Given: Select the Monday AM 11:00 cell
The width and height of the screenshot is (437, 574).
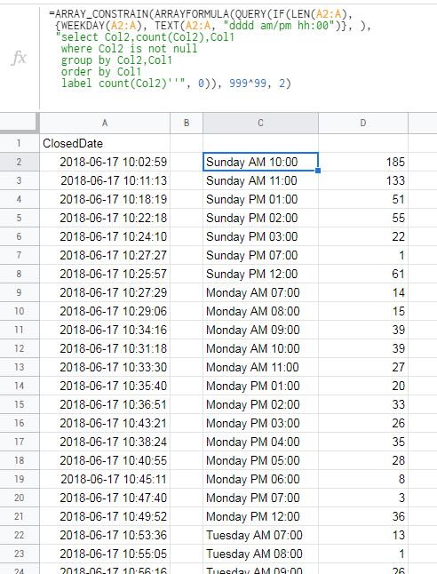Looking at the screenshot, I should coord(260,367).
